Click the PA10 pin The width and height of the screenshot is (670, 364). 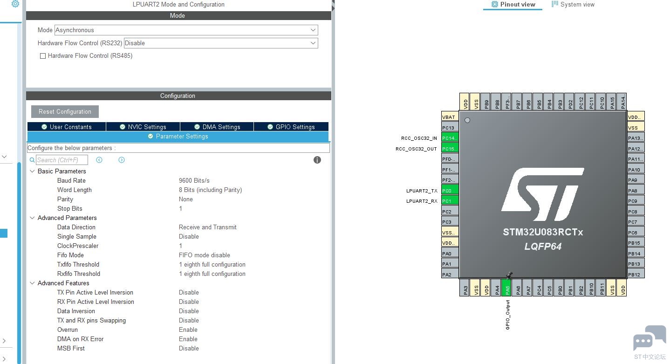click(636, 170)
